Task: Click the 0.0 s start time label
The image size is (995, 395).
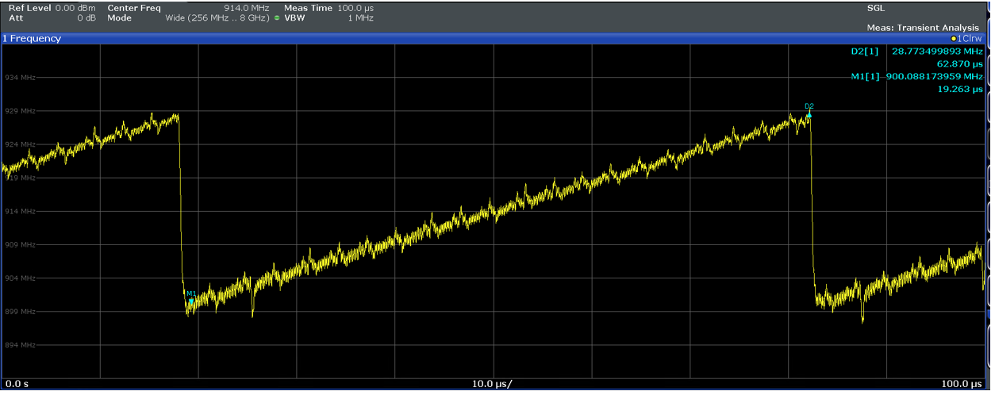Action: tap(17, 384)
